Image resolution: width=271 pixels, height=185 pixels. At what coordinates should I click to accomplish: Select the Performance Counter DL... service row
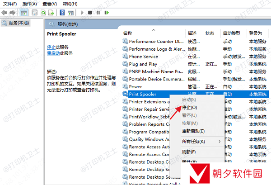point(195,41)
